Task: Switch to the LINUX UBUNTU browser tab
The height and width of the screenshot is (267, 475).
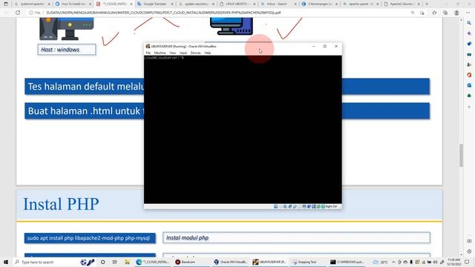Action: (x=237, y=4)
